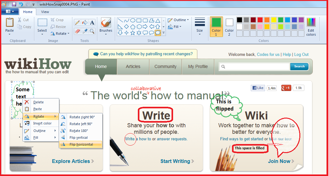Toggle Color 2 as active color

pyautogui.click(x=229, y=27)
